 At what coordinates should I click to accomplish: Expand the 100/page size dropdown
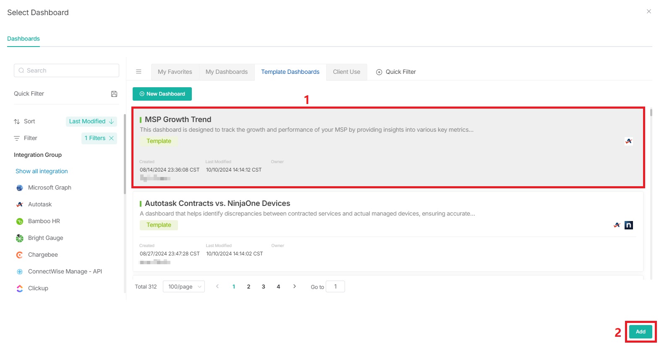(184, 286)
